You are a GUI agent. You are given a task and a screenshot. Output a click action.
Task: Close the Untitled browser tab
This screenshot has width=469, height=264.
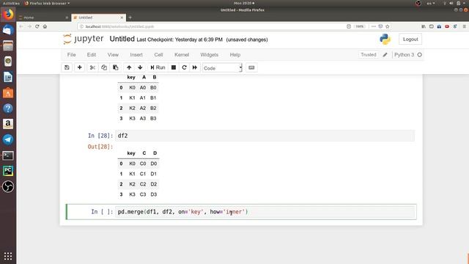[122, 18]
